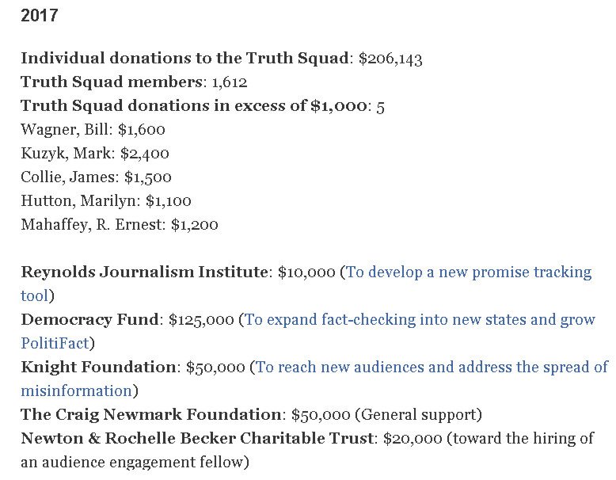Image resolution: width=616 pixels, height=480 pixels.
Task: Click the Newton & Rochelle Becker Charitable Trust name
Action: (x=198, y=438)
